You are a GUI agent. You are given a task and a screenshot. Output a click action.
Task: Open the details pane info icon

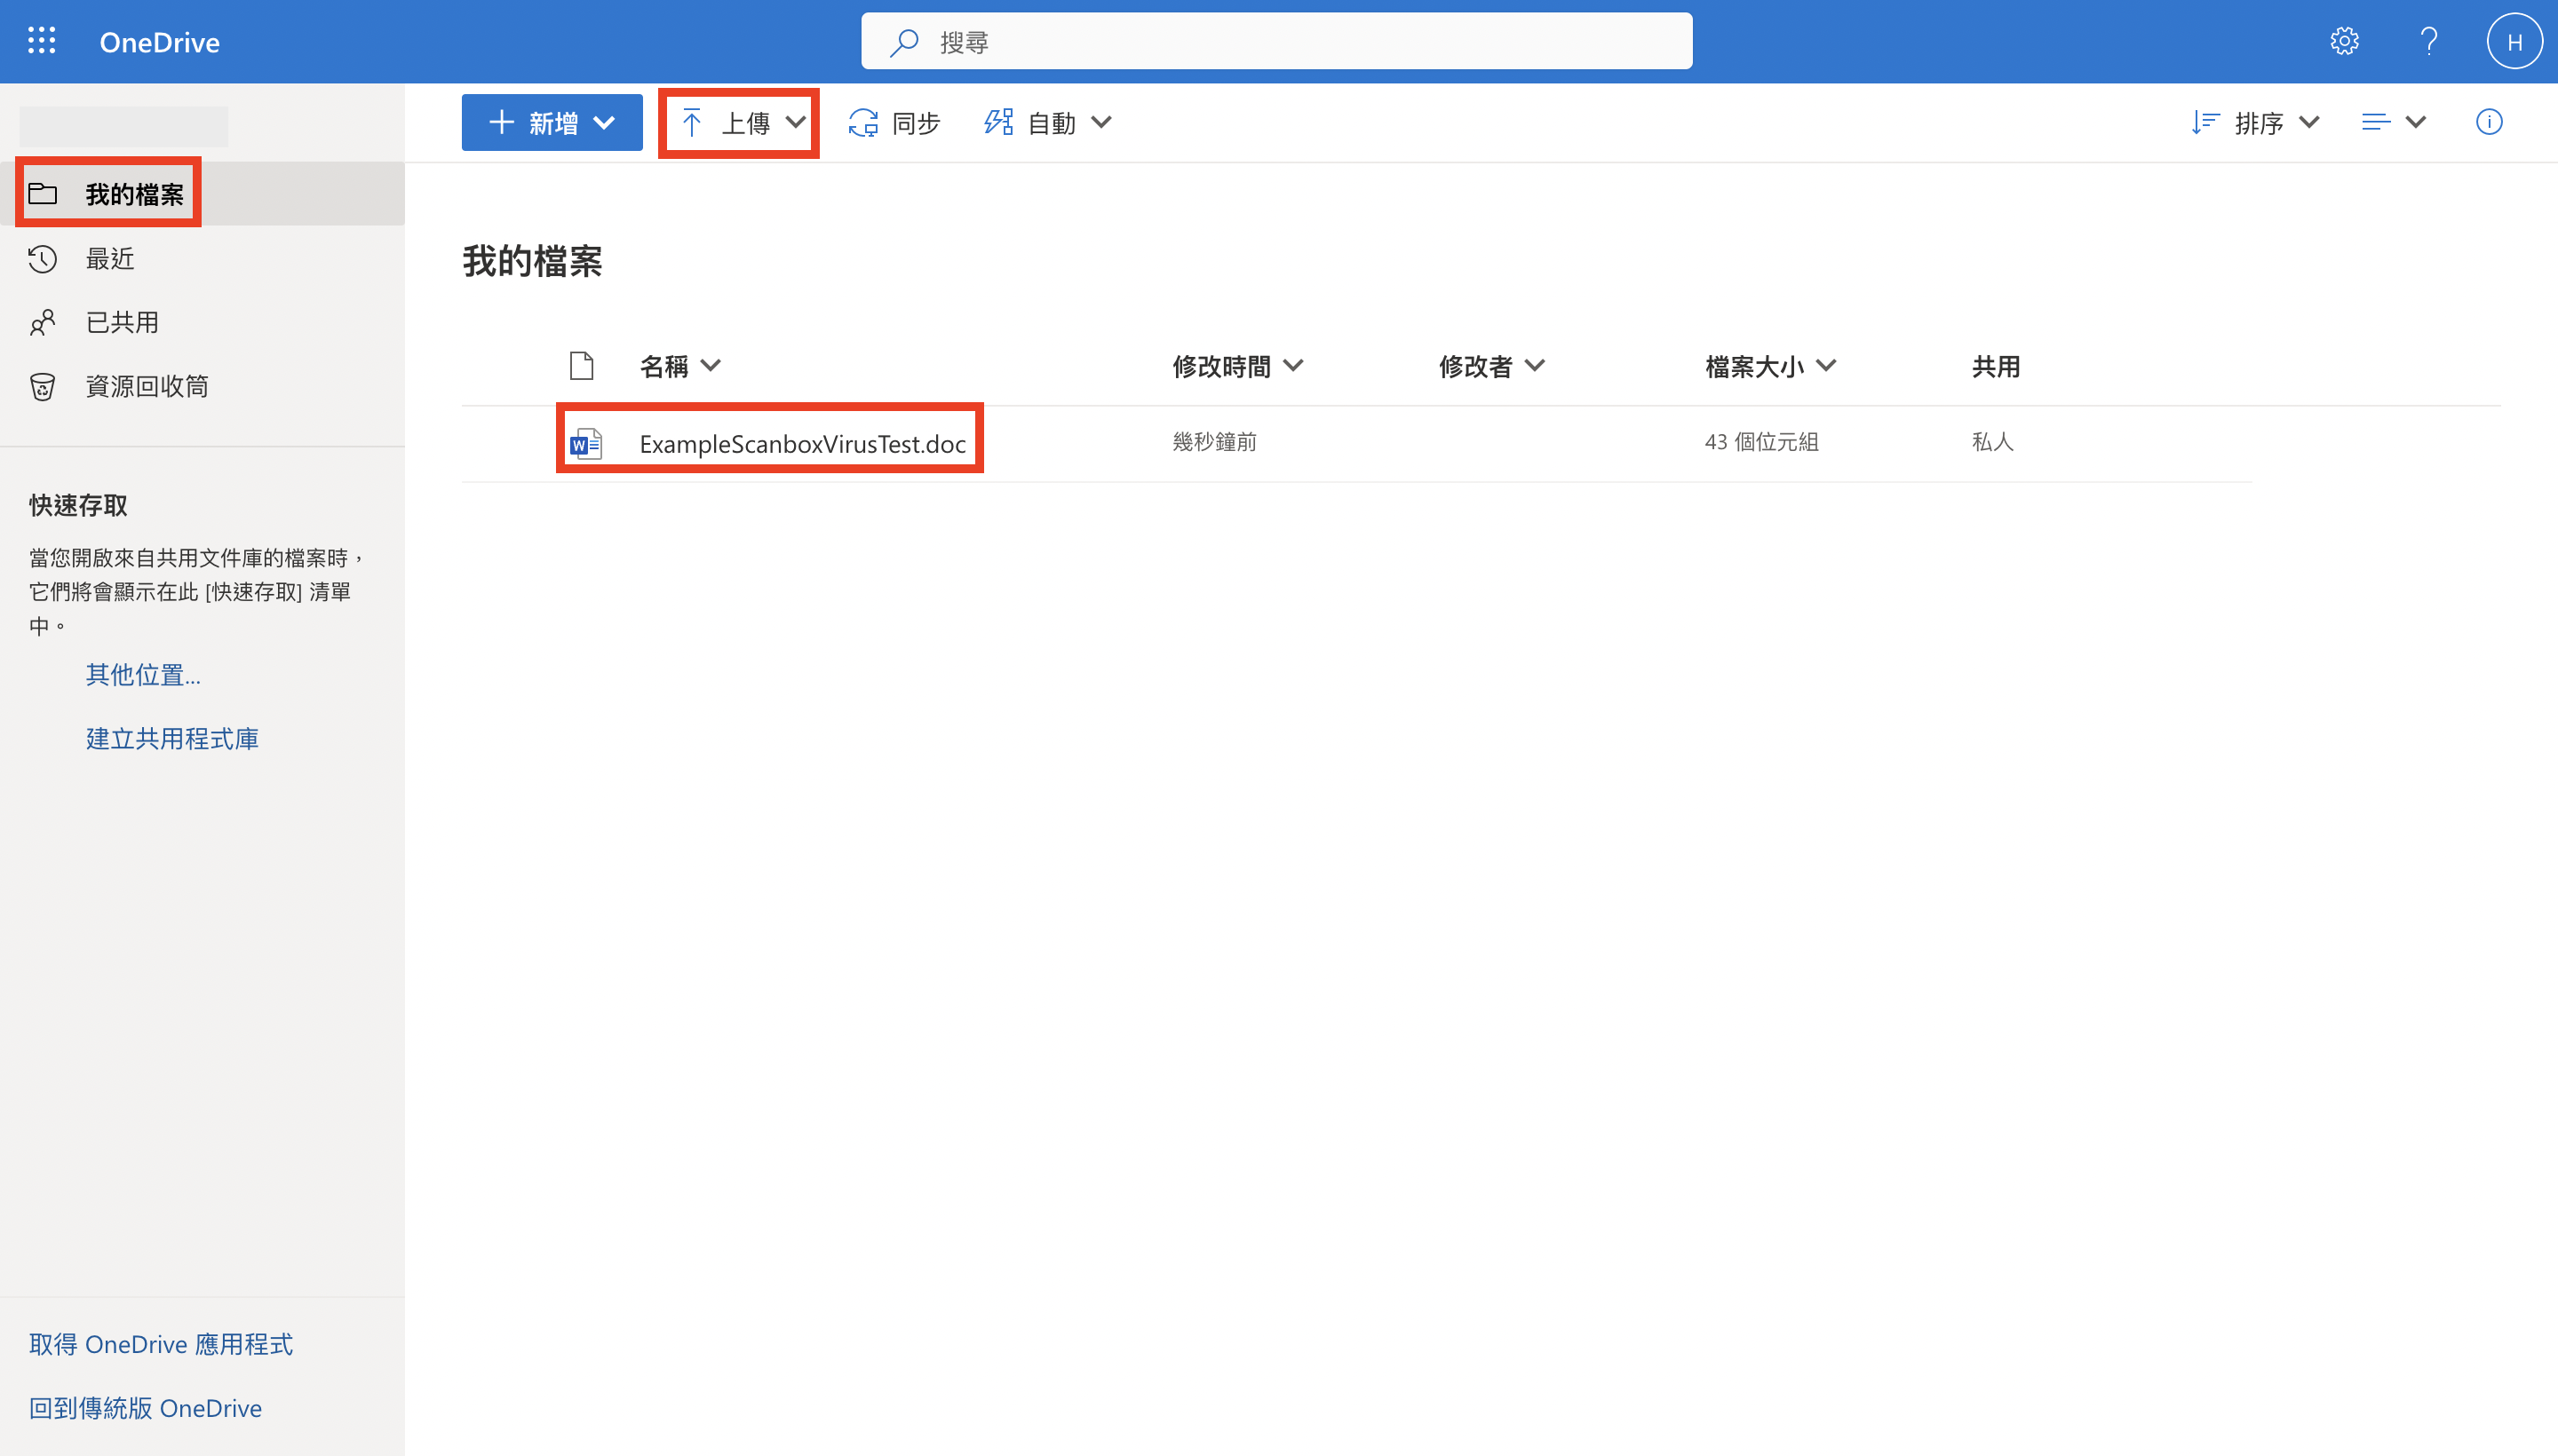click(2488, 122)
